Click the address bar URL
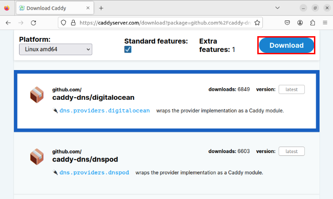This screenshot has width=333, height=199. [165, 23]
